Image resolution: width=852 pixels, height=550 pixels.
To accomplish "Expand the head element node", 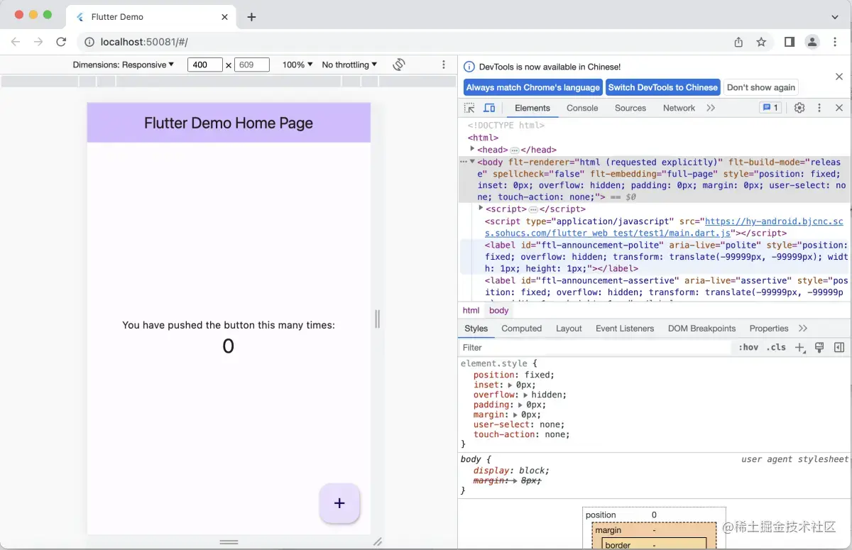I will pos(472,149).
